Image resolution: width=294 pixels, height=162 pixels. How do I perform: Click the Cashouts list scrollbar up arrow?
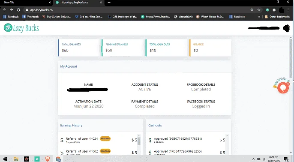[227, 135]
